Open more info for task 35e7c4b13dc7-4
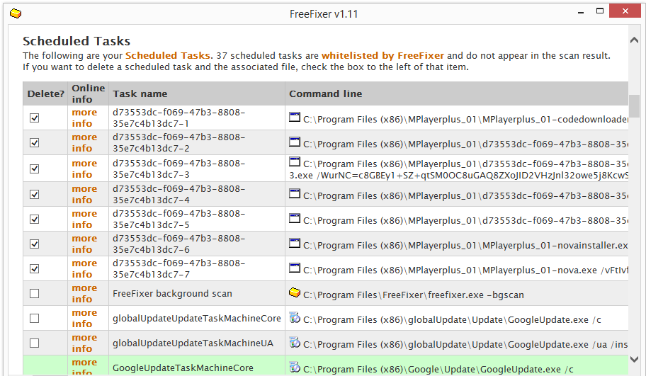The width and height of the screenshot is (646, 376). click(x=84, y=195)
